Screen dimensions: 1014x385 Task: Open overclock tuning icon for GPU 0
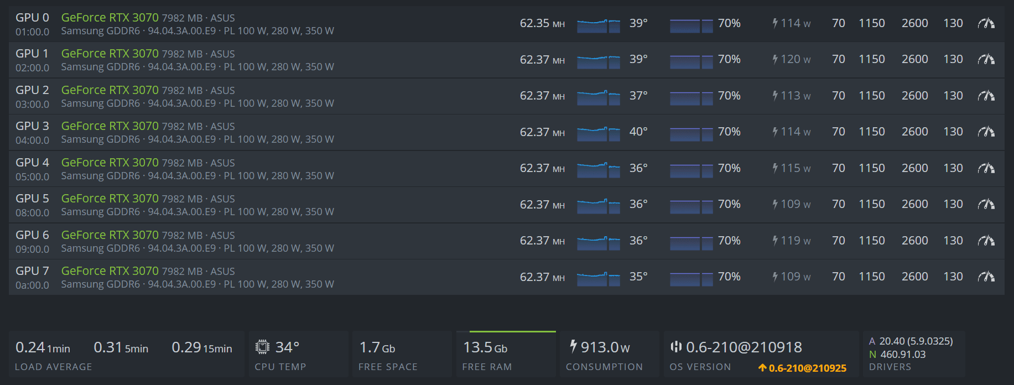coord(986,23)
